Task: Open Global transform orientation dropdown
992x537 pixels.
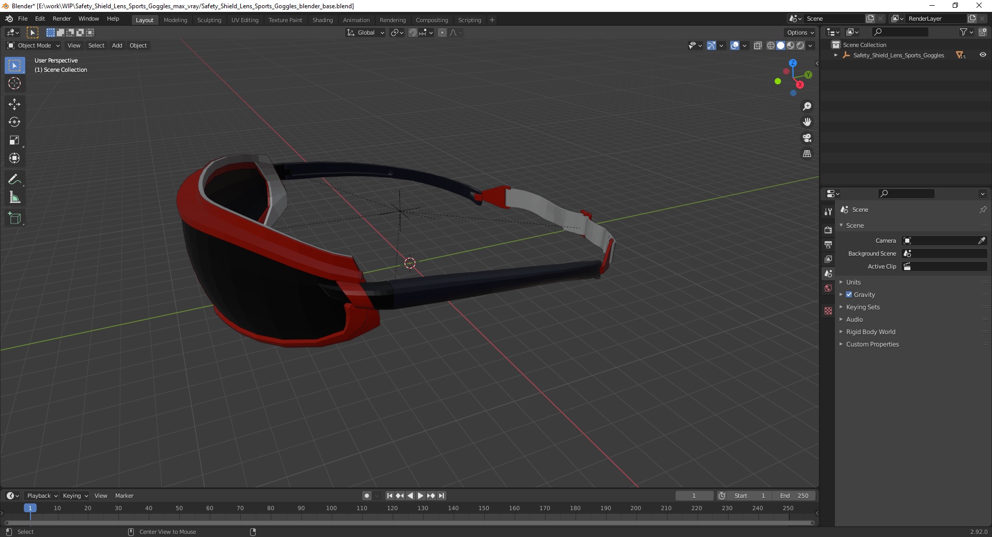Action: (x=365, y=33)
